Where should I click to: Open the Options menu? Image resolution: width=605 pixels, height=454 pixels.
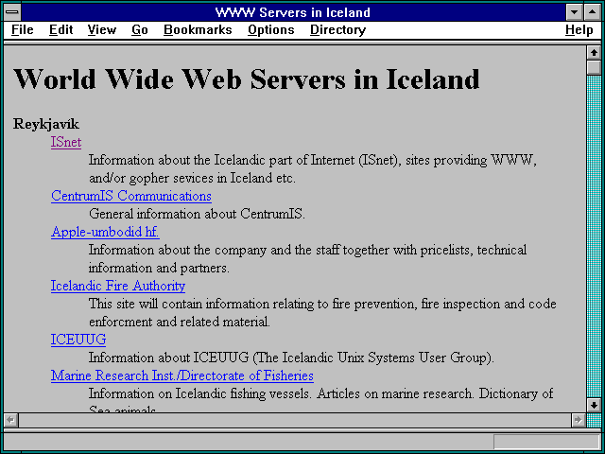point(271,29)
